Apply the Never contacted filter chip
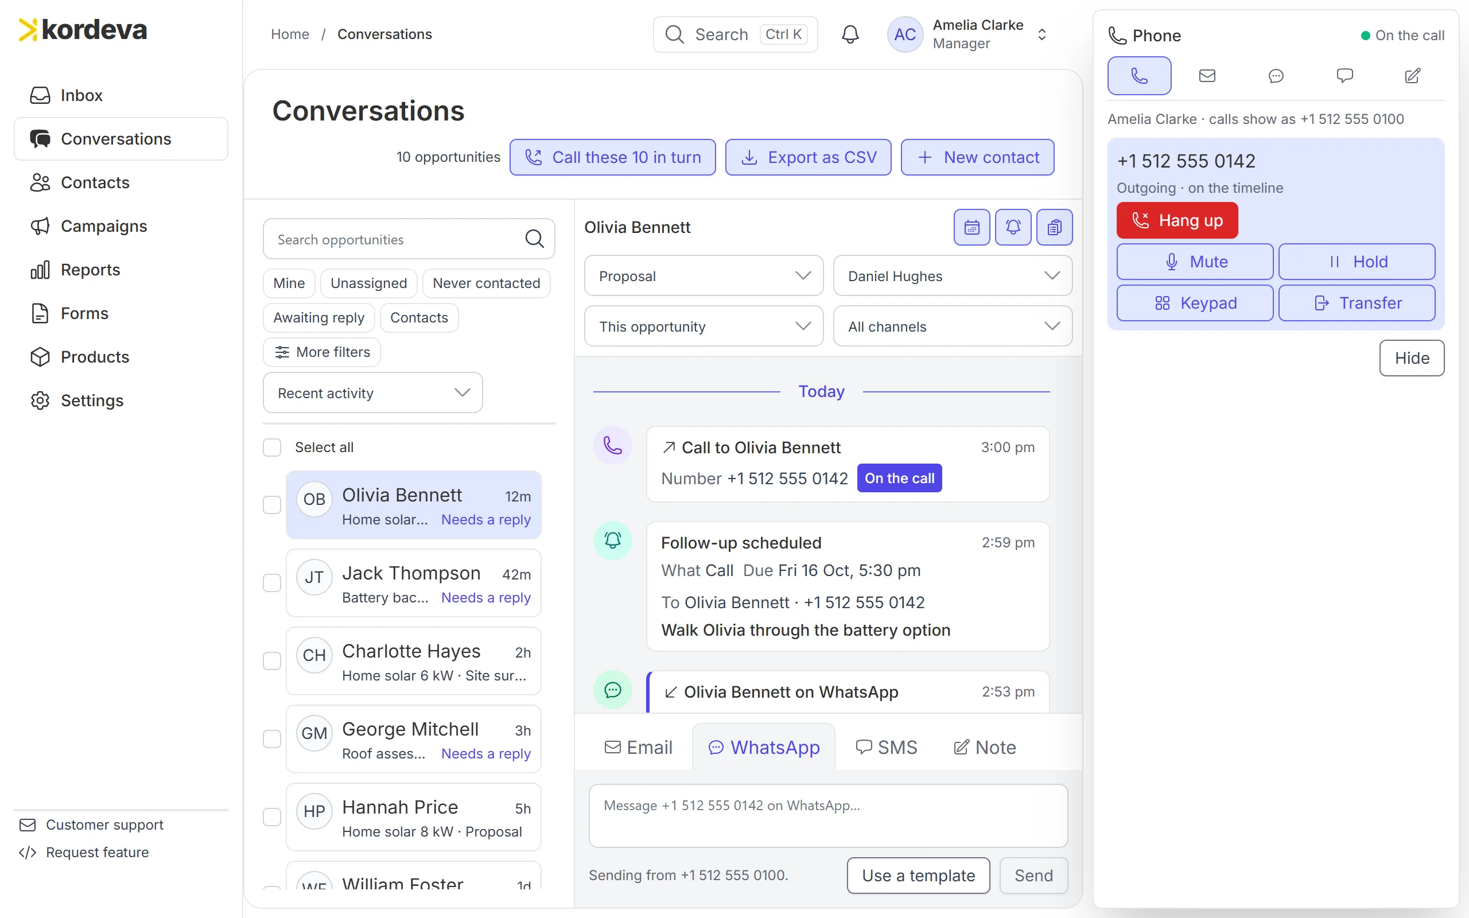Viewport: 1469px width, 918px height. click(486, 283)
